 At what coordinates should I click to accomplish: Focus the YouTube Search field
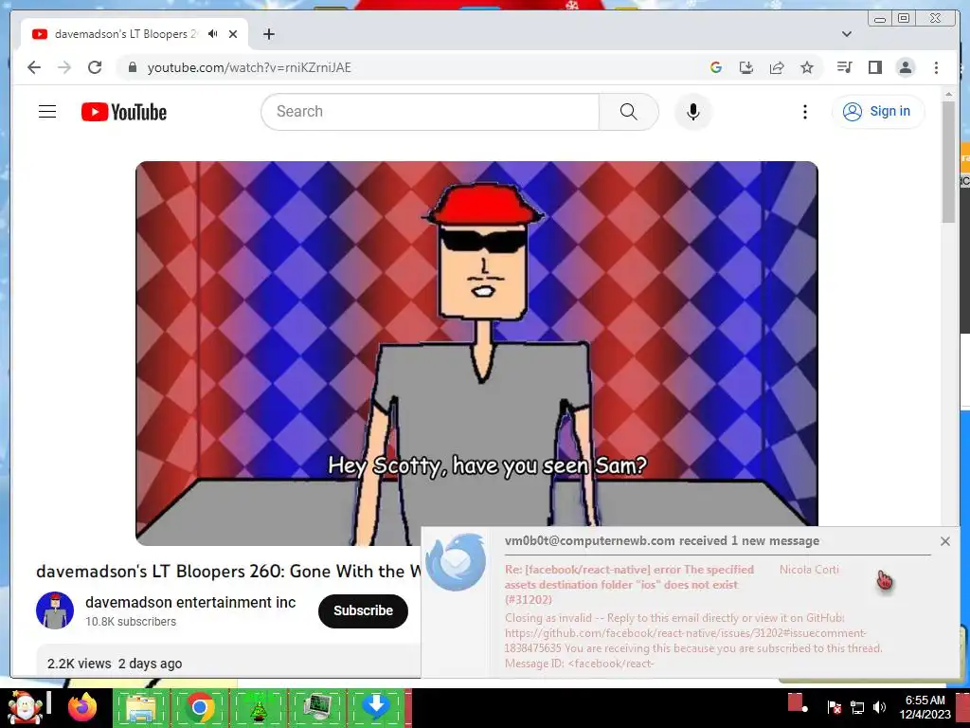tap(431, 112)
